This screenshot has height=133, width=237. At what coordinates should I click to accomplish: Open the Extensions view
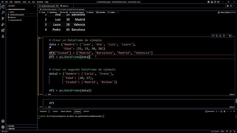(x=3, y=30)
